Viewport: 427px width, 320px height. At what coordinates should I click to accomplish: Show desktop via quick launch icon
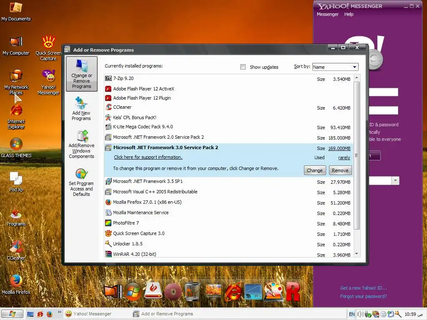[30, 314]
